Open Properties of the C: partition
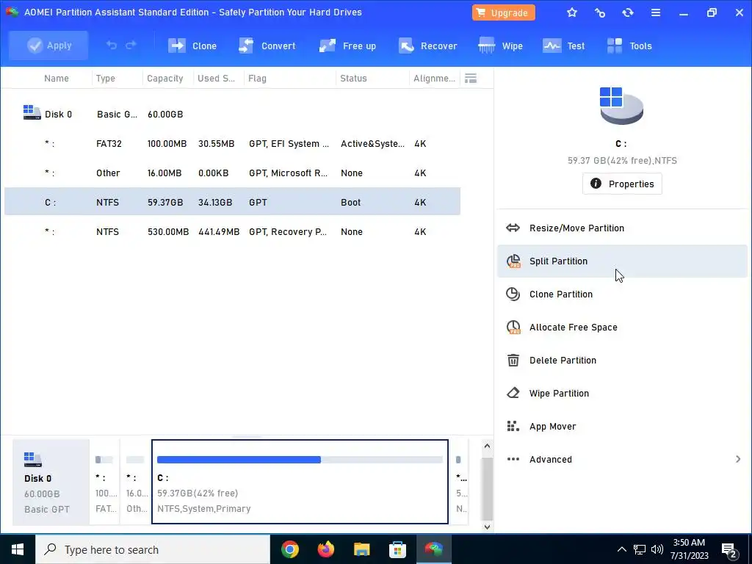The width and height of the screenshot is (752, 564). click(x=622, y=184)
